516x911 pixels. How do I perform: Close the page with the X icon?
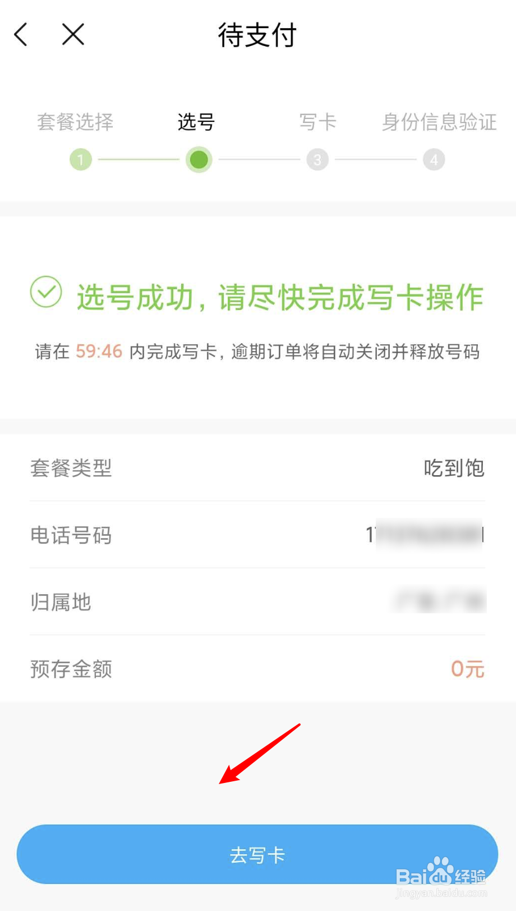pyautogui.click(x=73, y=34)
